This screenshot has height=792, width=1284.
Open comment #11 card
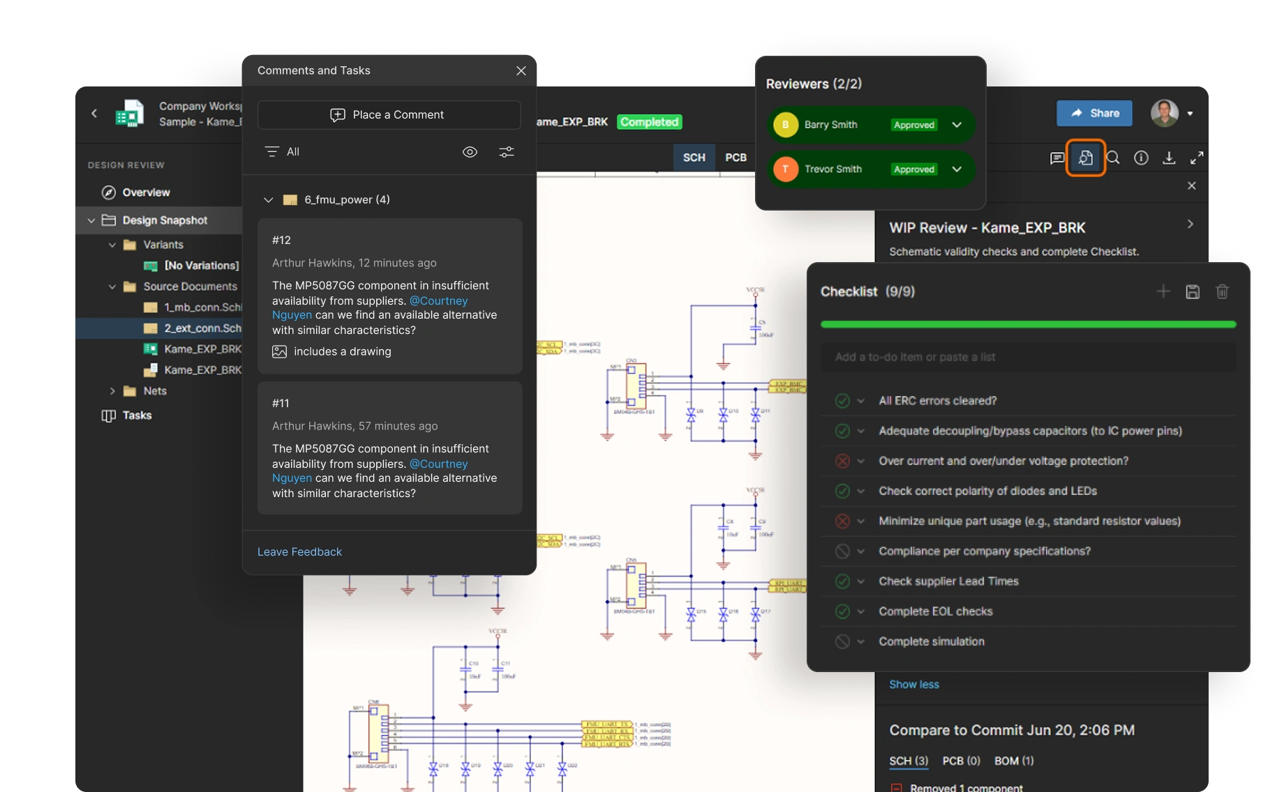click(389, 448)
